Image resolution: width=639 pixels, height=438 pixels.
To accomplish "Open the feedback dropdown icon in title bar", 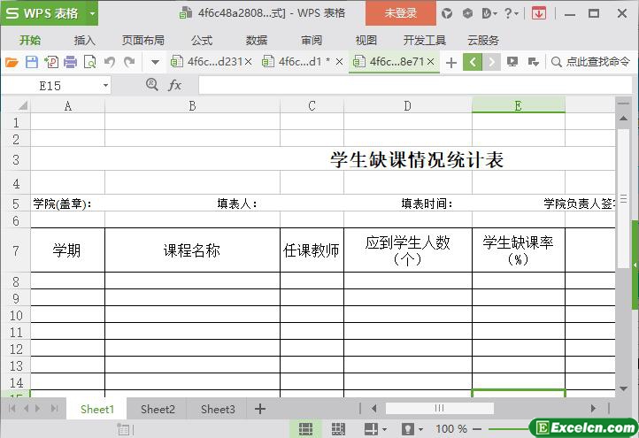I will click(489, 14).
